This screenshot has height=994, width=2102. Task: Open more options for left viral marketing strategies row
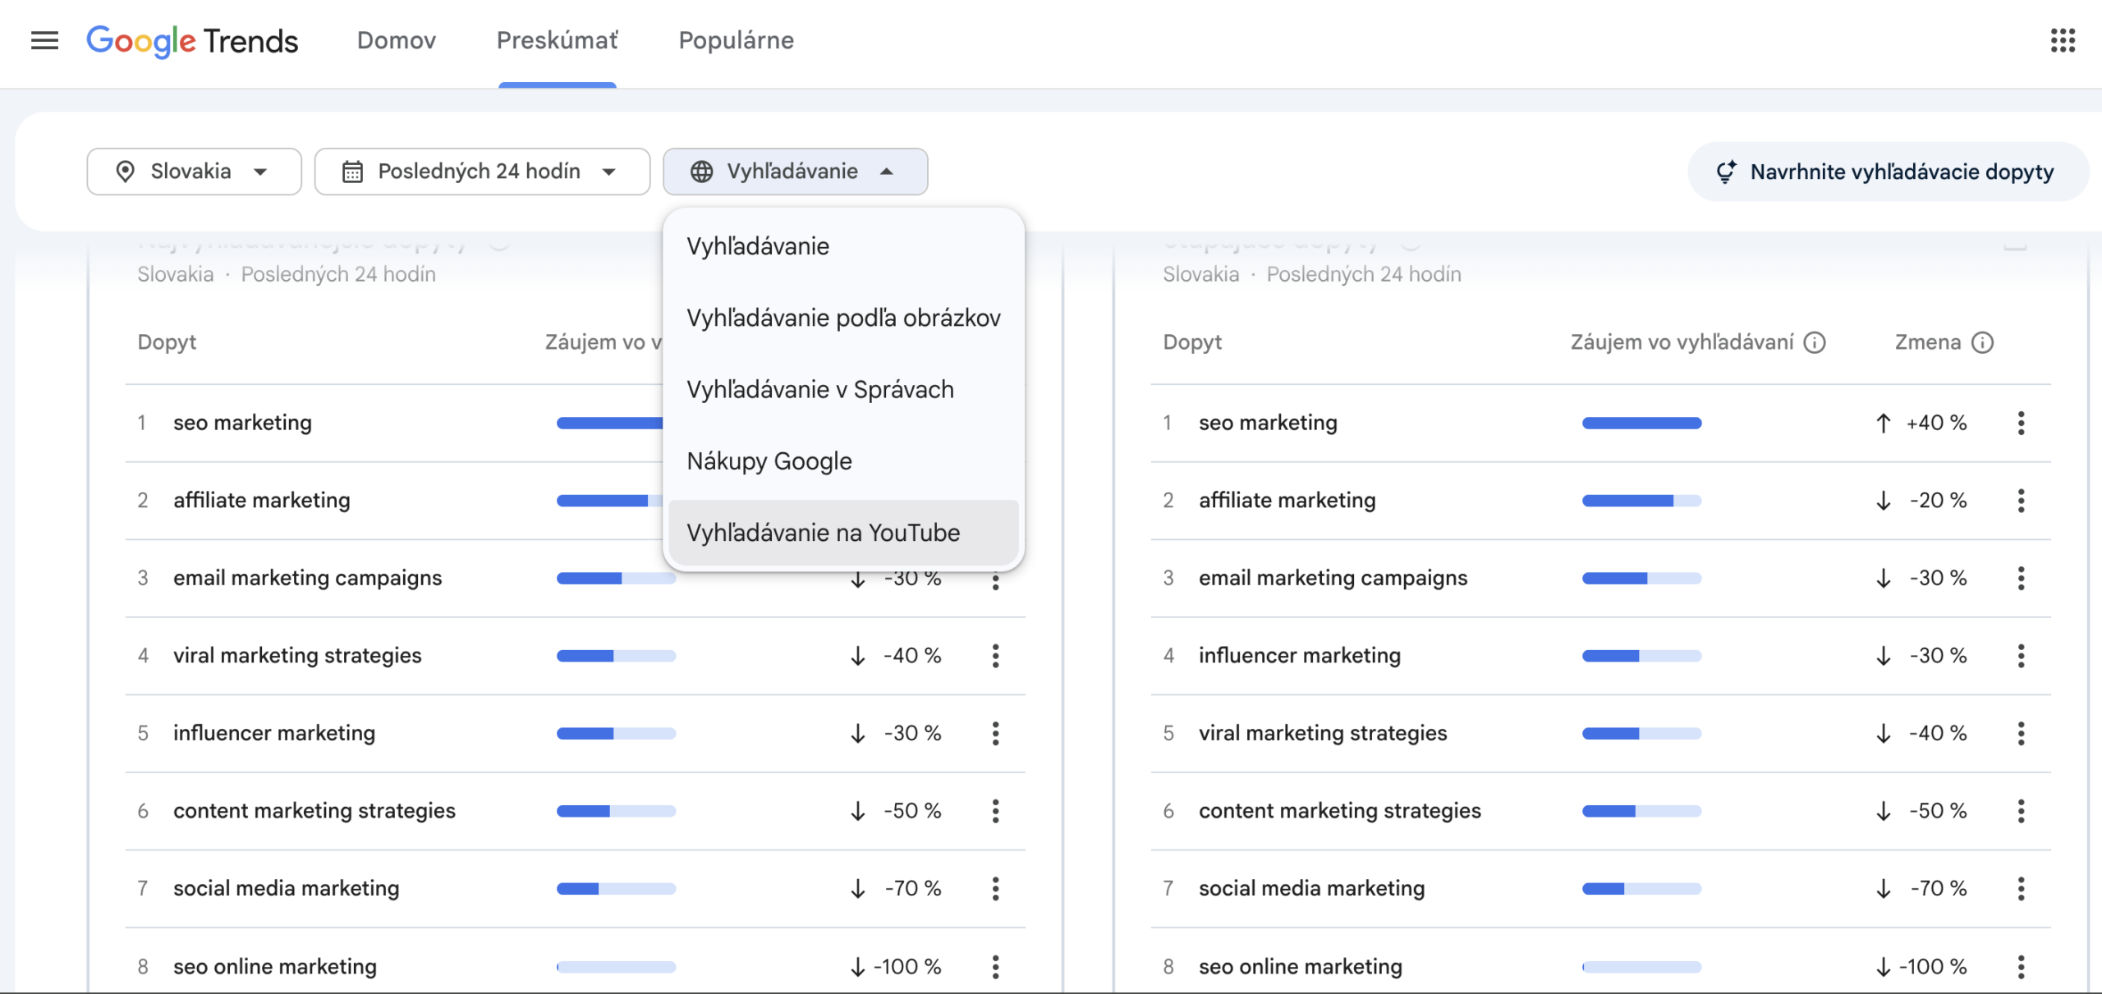(995, 655)
